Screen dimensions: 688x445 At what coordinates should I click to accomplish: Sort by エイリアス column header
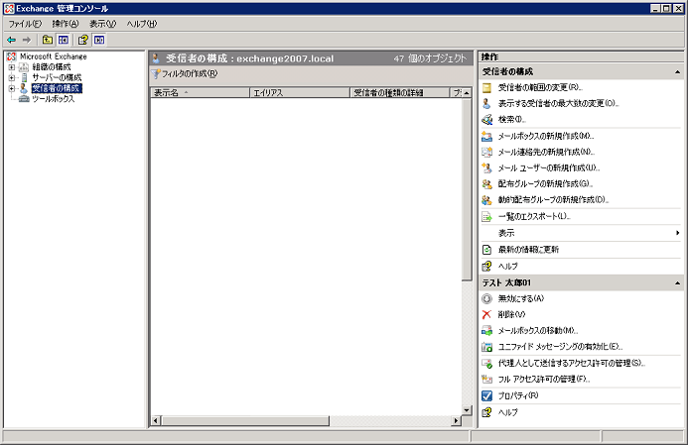click(300, 93)
